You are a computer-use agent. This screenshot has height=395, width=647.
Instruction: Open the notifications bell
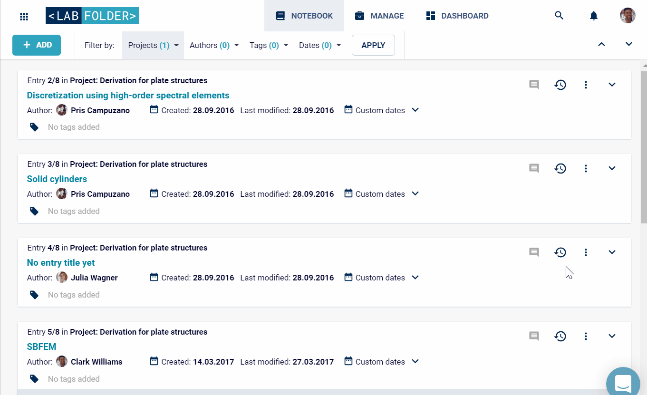[x=593, y=16]
